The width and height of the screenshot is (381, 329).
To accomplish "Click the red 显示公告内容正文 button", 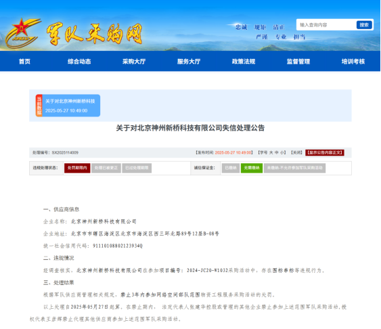I will [x=325, y=152].
